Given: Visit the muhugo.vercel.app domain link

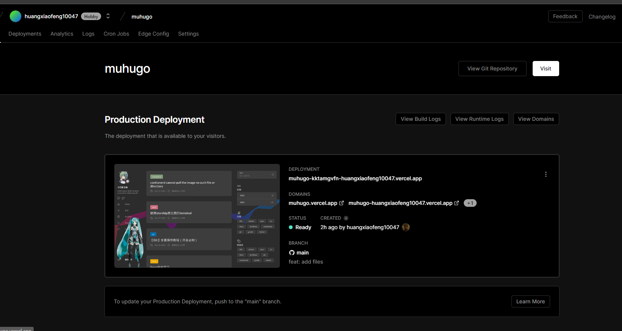Looking at the screenshot, I should click(313, 203).
